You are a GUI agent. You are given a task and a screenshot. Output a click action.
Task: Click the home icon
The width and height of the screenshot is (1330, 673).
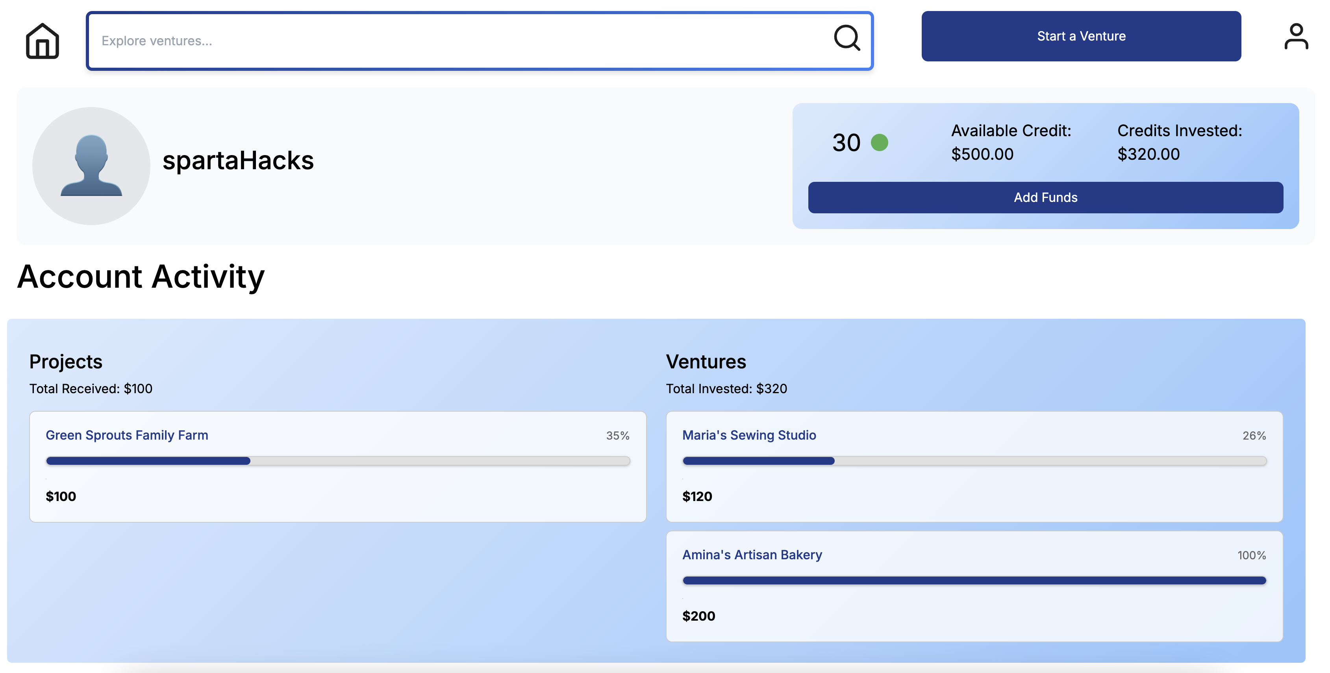43,41
